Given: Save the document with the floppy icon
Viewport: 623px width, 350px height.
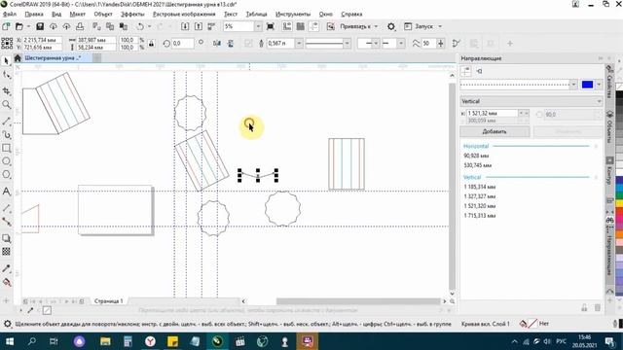Looking at the screenshot, I should click(40, 26).
